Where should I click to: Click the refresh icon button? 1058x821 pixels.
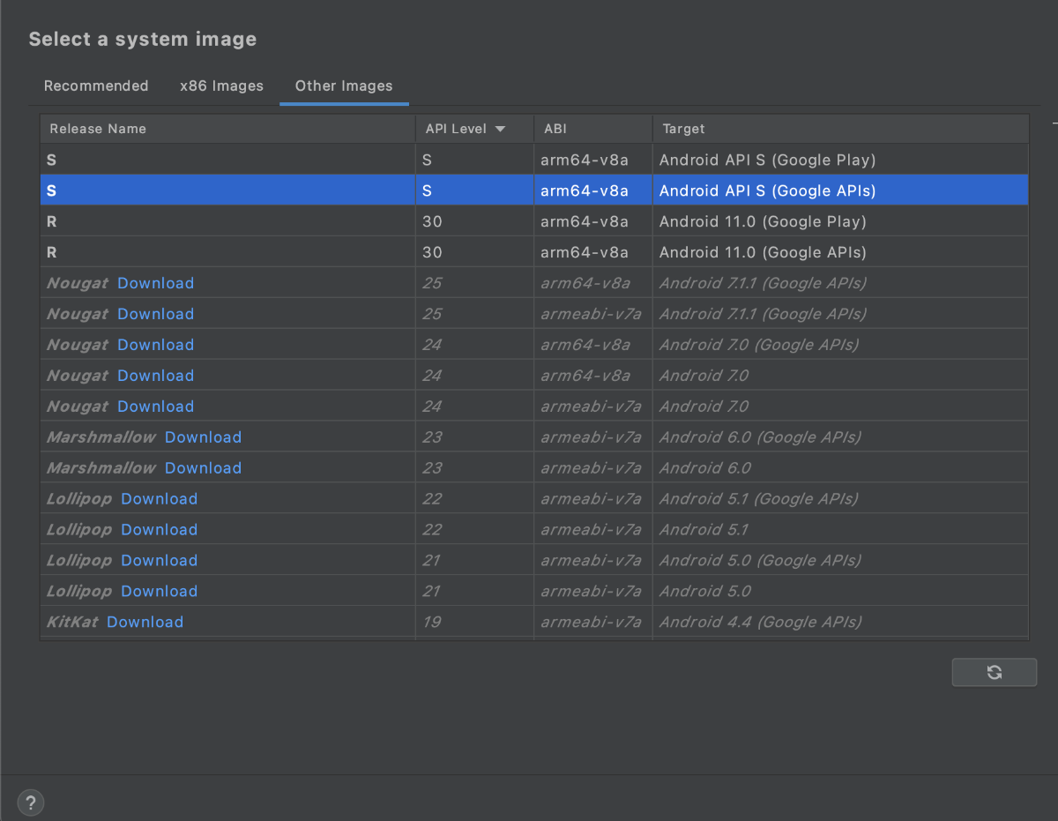[x=995, y=672]
